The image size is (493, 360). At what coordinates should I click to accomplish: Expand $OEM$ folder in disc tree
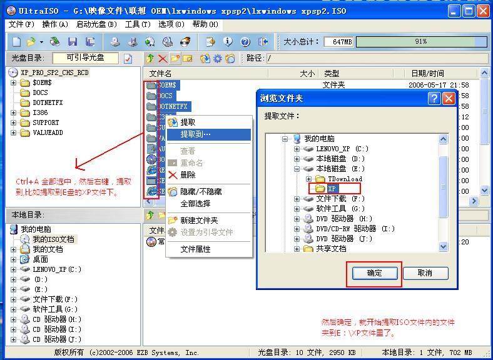pyautogui.click(x=14, y=83)
